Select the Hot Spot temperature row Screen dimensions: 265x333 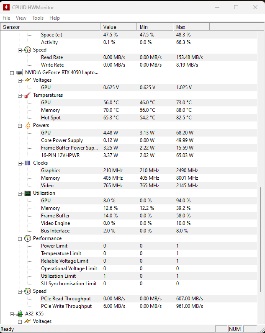pos(51,118)
